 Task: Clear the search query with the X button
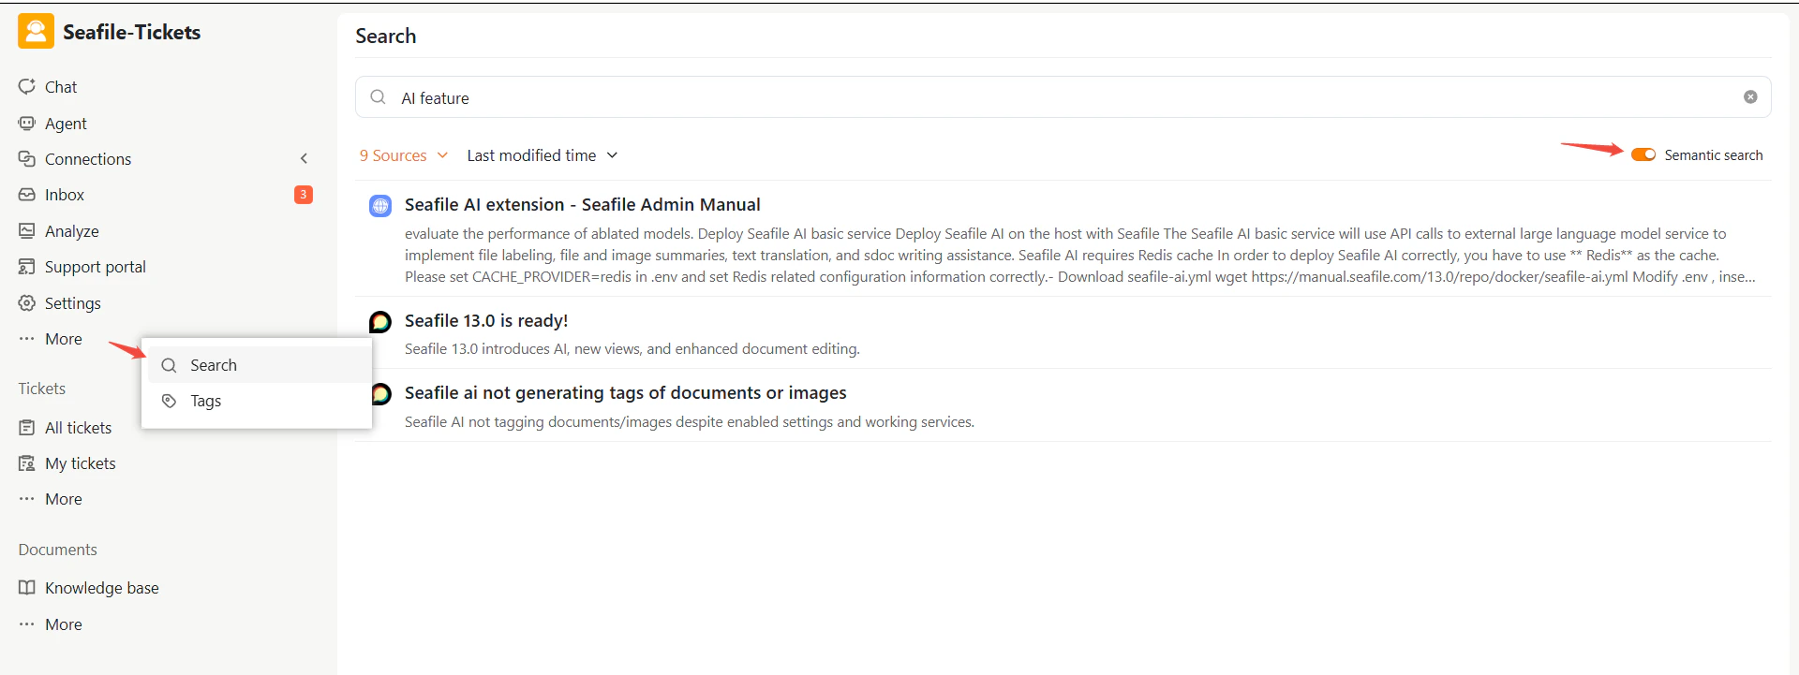[1750, 96]
